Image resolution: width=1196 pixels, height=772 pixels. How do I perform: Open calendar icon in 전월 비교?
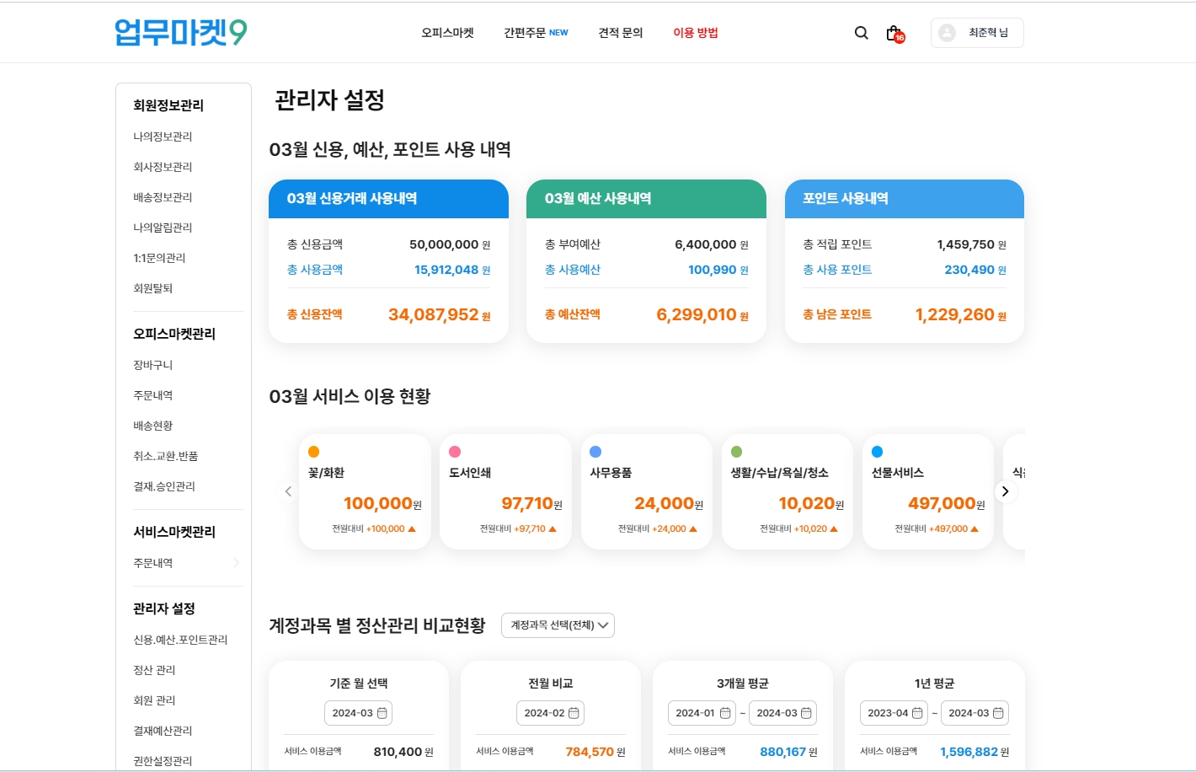pyautogui.click(x=574, y=713)
